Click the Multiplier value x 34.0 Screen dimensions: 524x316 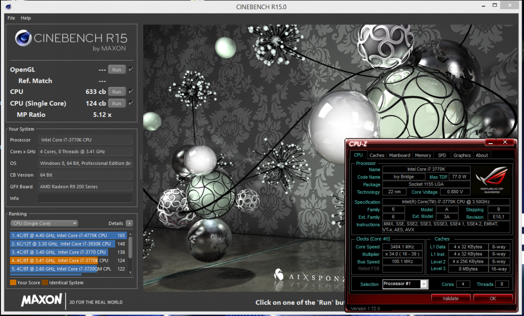402,254
